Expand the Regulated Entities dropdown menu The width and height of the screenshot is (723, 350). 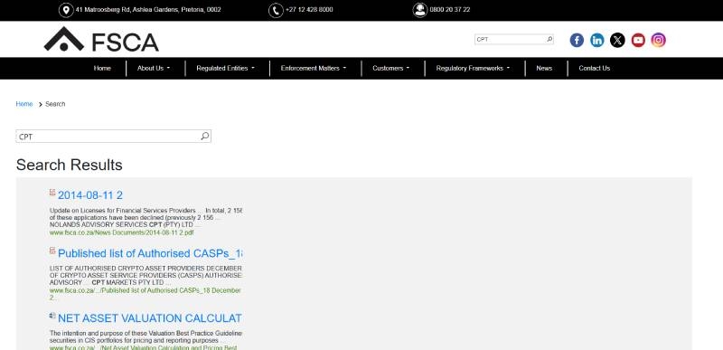[x=225, y=68]
